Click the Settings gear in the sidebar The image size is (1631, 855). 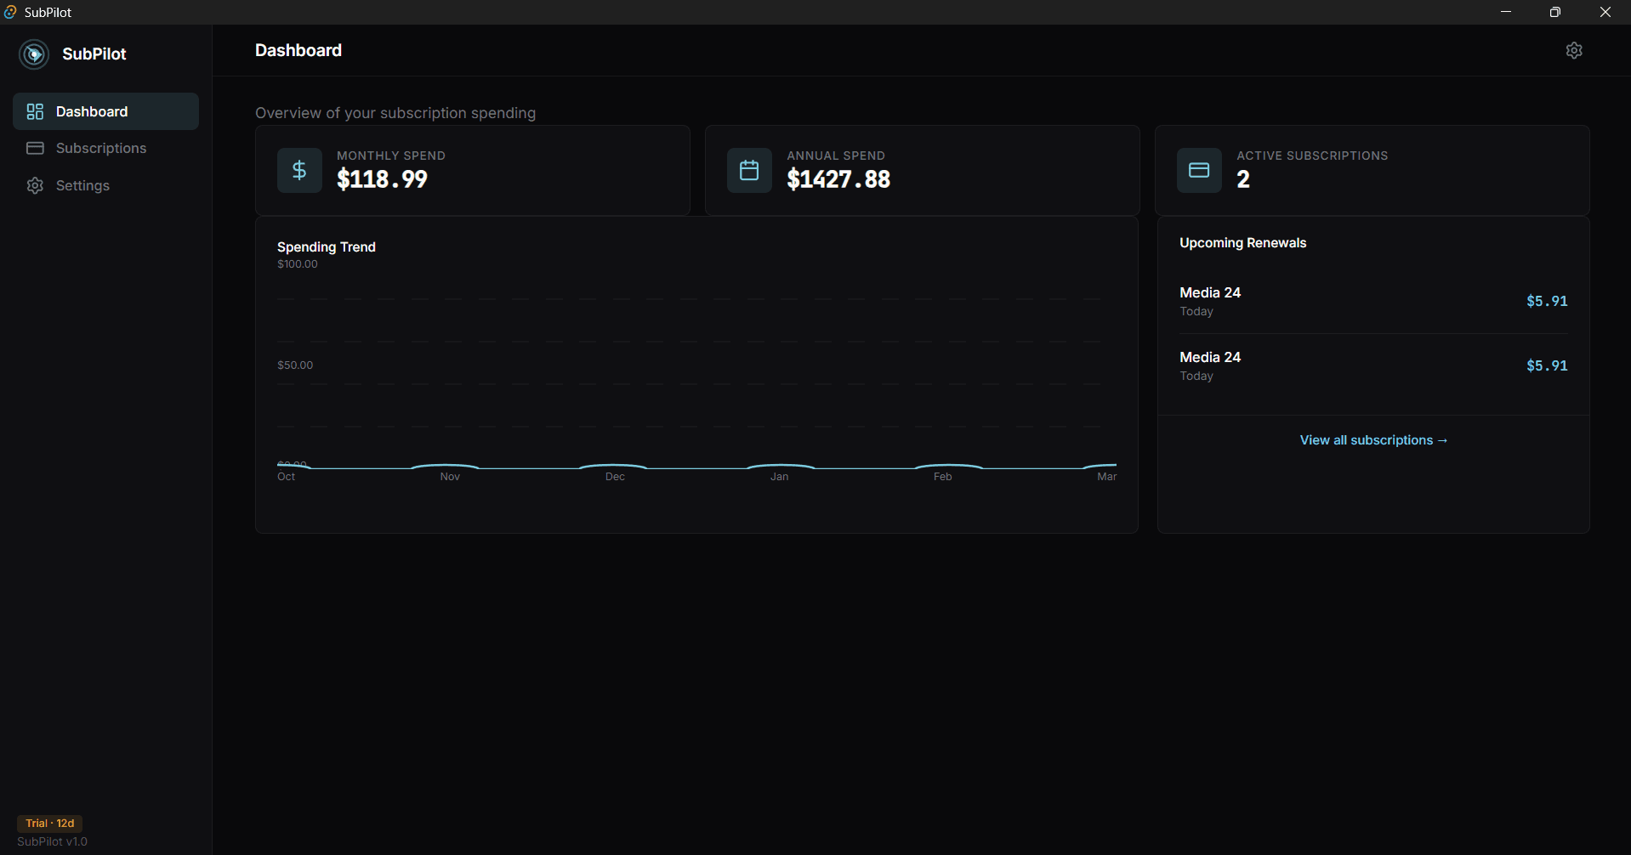[x=35, y=185]
